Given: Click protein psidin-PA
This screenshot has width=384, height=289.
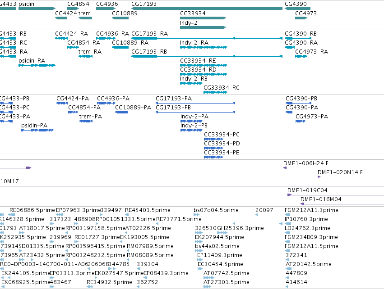Looking at the screenshot, I should coord(34,126).
